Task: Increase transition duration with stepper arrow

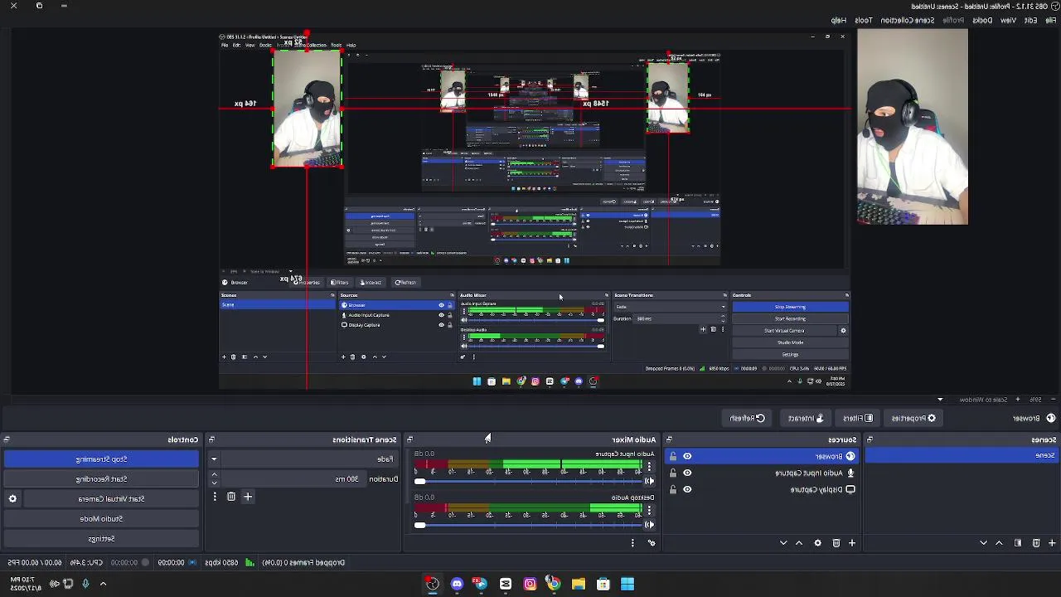Action: pos(214,474)
